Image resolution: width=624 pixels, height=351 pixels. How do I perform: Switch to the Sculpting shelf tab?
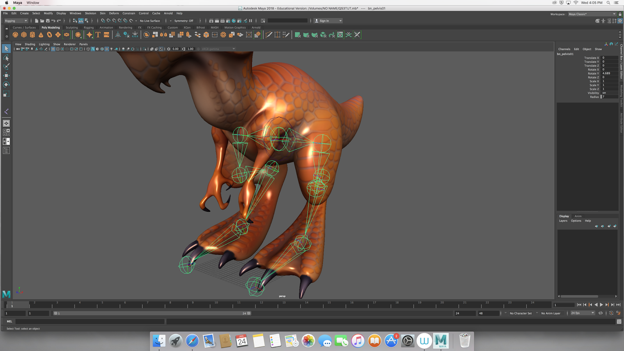click(x=71, y=27)
